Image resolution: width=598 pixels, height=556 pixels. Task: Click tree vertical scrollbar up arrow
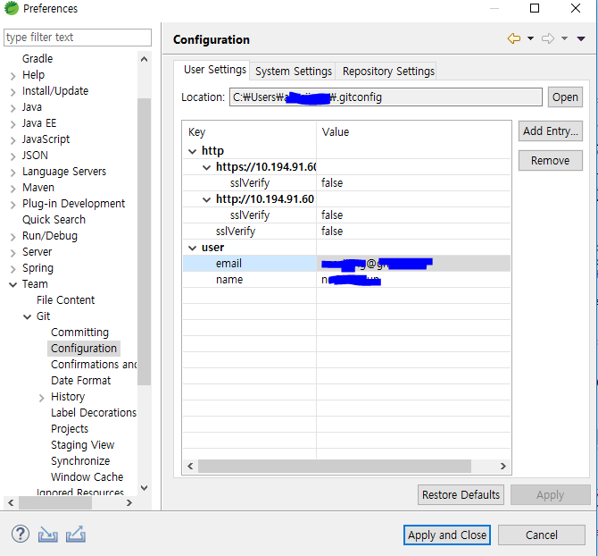145,59
